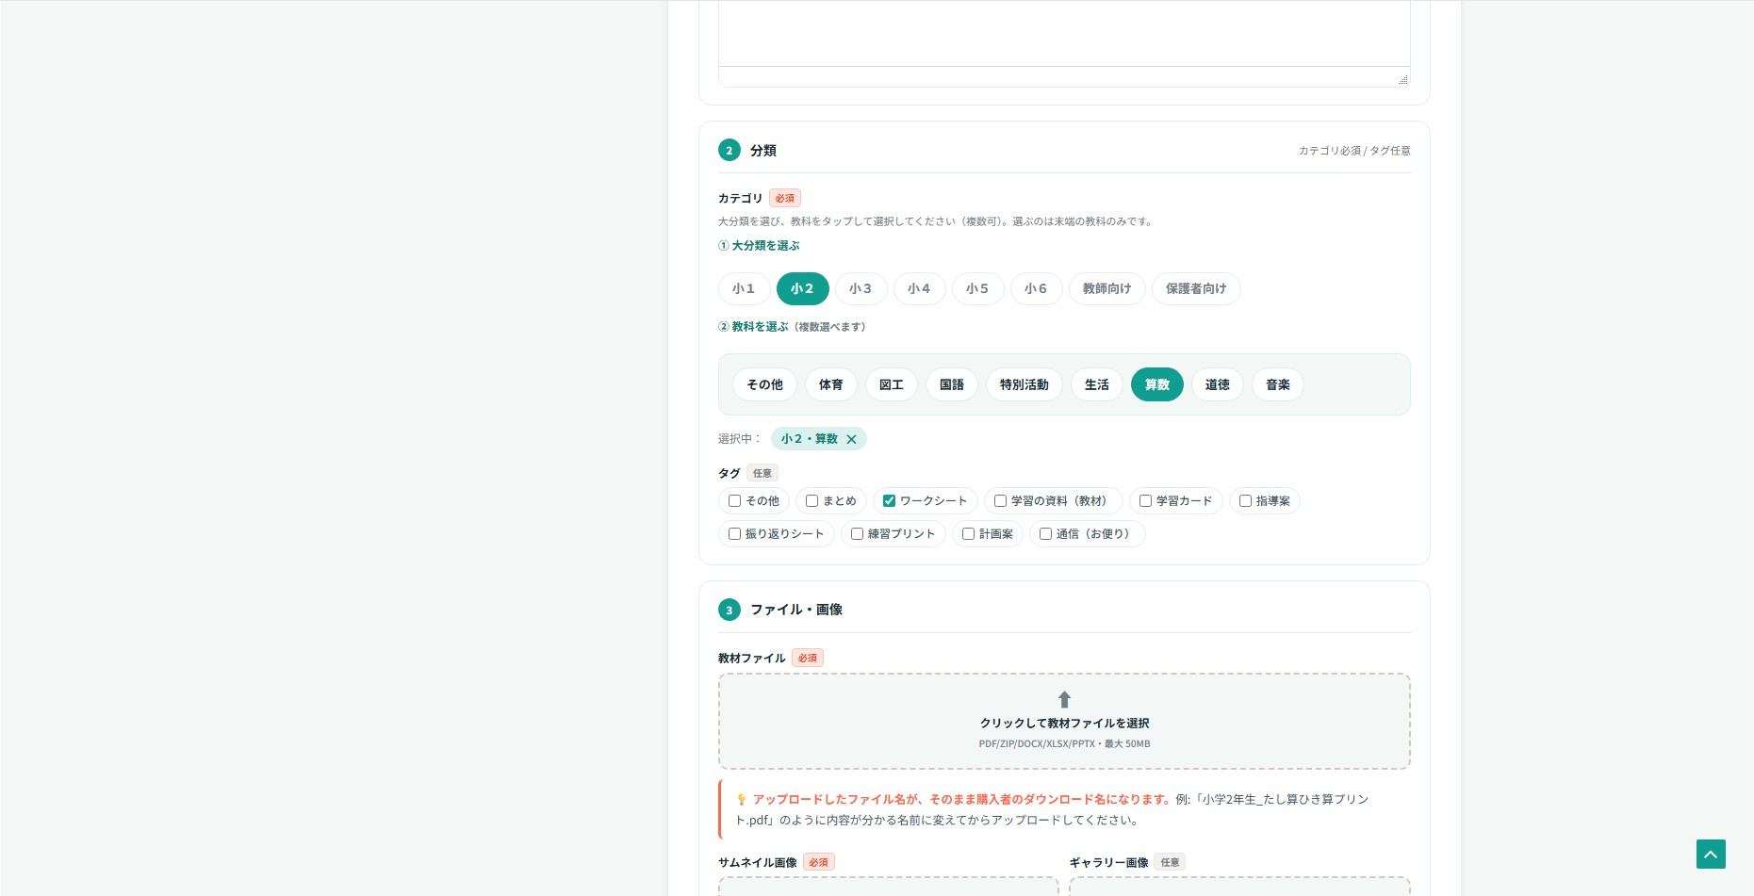This screenshot has width=1754, height=896.
Task: Check the 通信（お便り） tag checkbox
Action: [1045, 534]
